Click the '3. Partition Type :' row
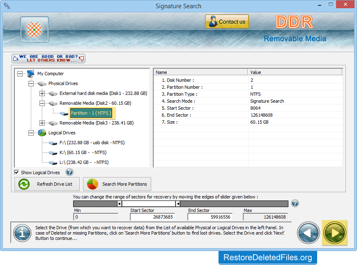Viewport: 357px width, 265px height. [248, 94]
